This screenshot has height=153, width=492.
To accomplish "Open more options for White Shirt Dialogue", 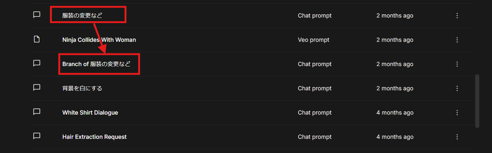I will (457, 113).
